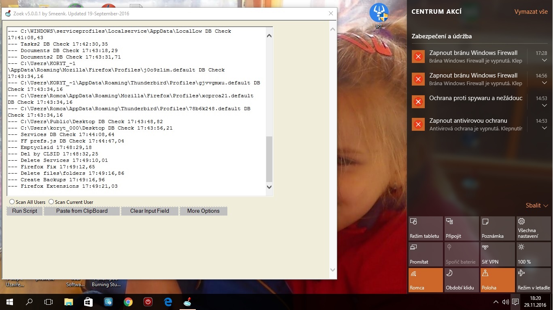Image resolution: width=553 pixels, height=310 pixels.
Task: Open the Připojit quick action tile
Action: (462, 228)
